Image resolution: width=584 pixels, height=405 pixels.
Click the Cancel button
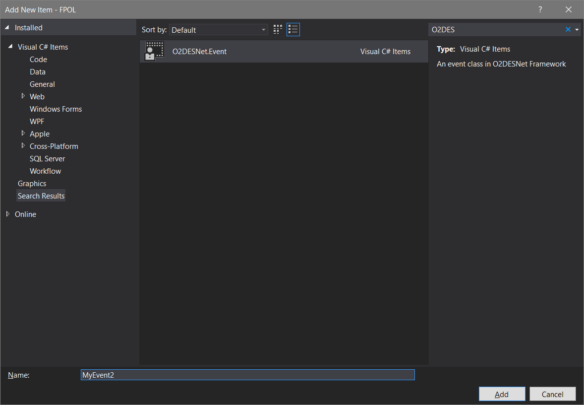(552, 394)
